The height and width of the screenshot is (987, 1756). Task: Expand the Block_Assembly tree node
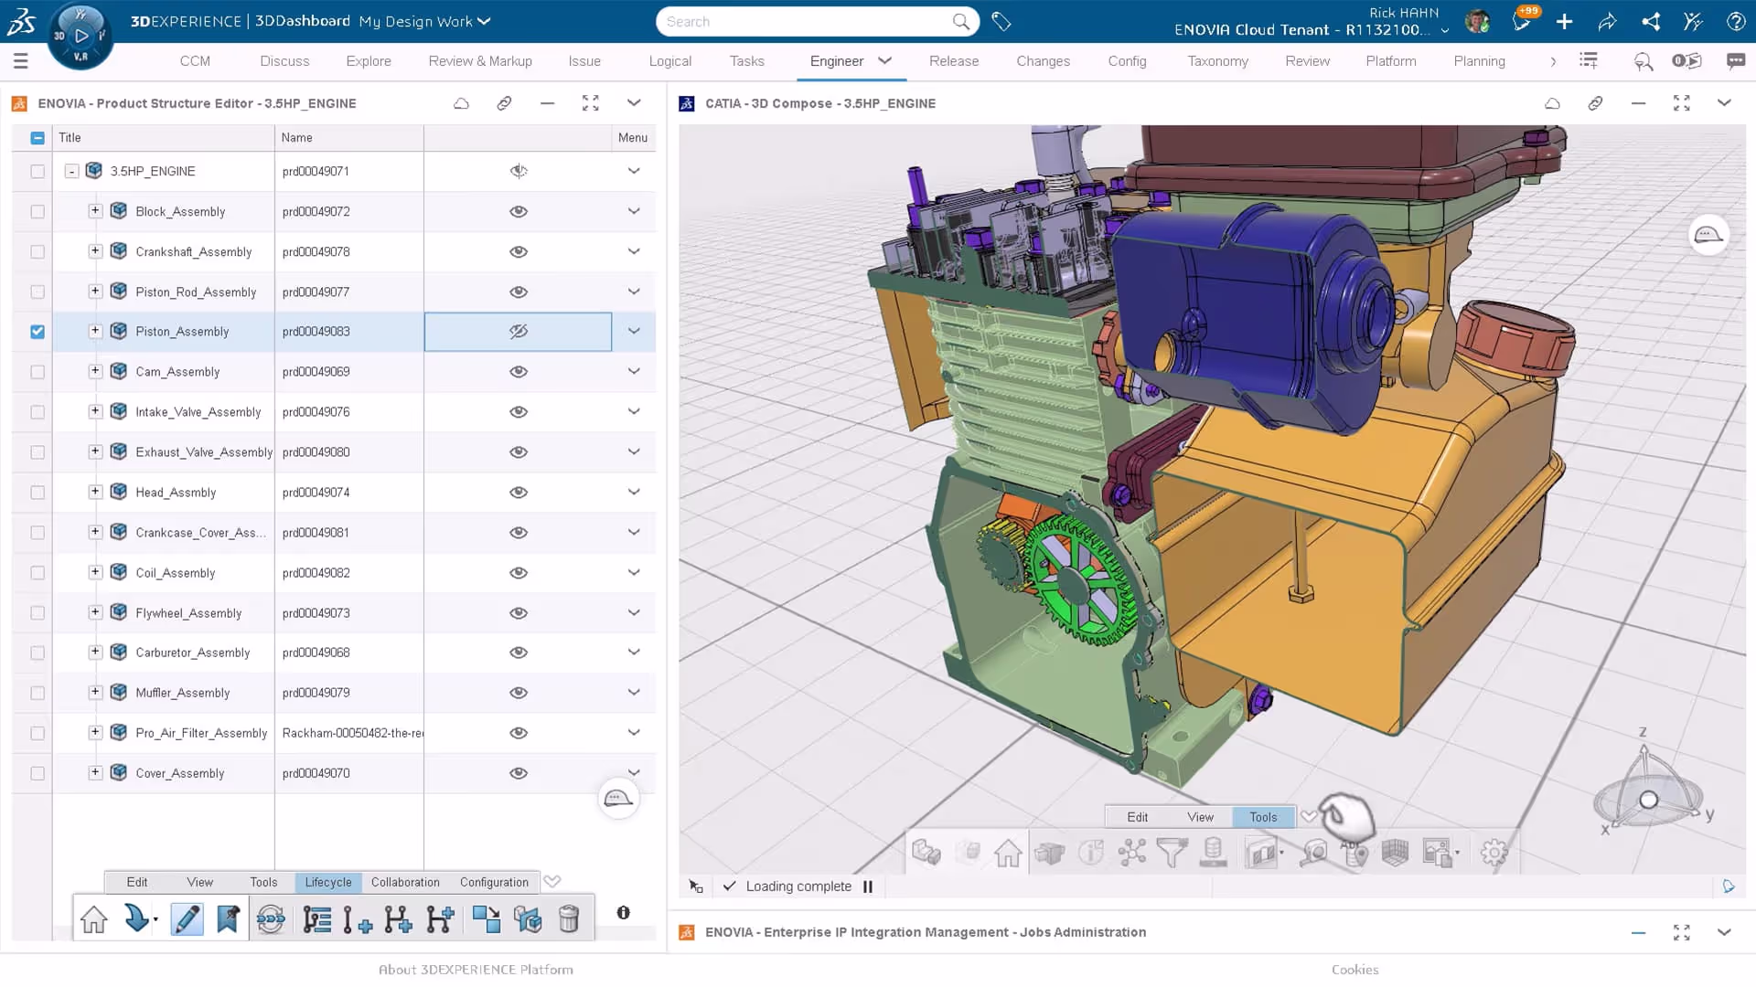95,210
